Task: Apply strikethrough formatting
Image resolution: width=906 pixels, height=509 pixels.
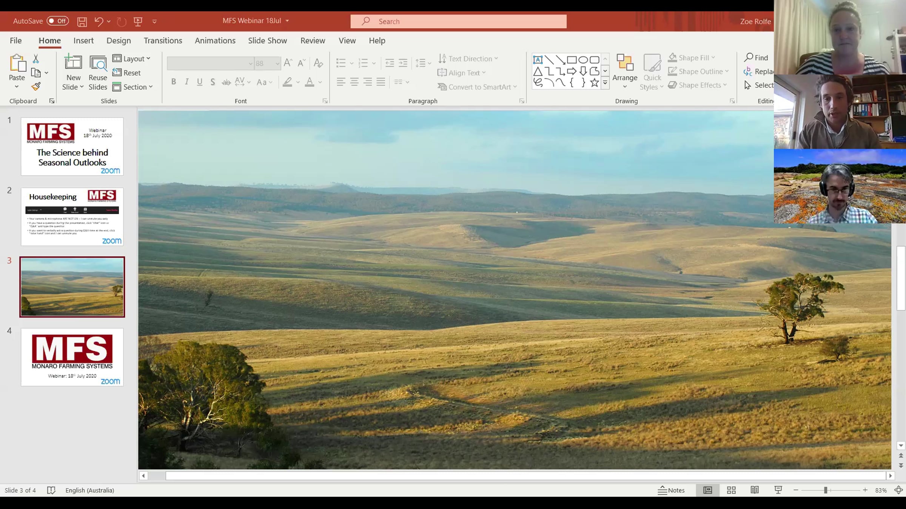Action: (x=226, y=82)
